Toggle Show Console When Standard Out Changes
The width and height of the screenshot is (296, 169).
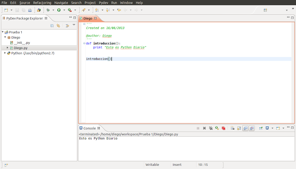(x=246, y=128)
